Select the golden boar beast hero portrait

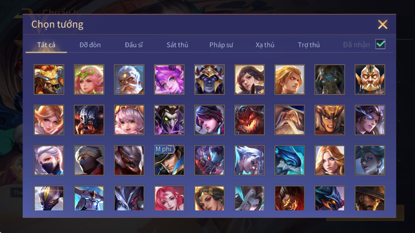[x=49, y=80]
